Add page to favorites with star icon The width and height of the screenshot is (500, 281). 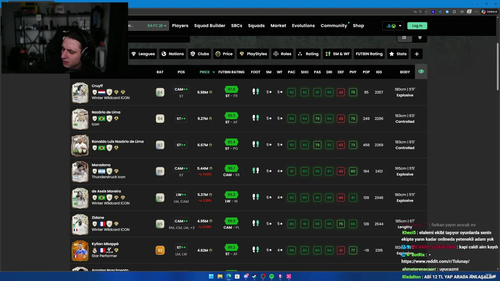(x=426, y=12)
